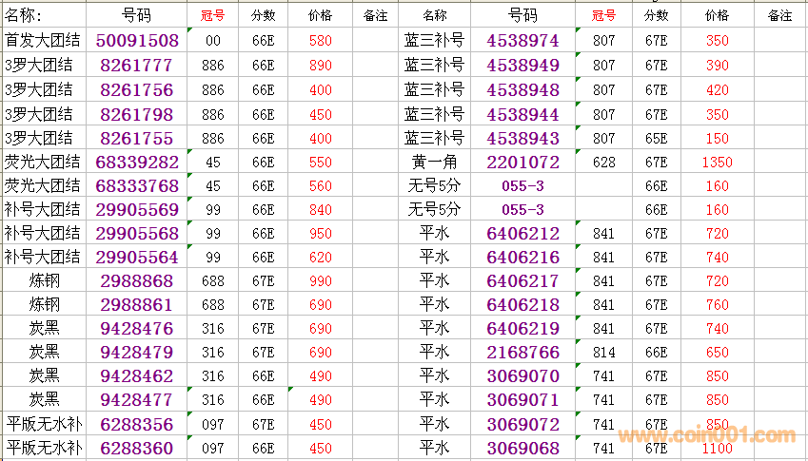This screenshot has height=461, width=808.
Task: Click the www.coin001.com watermark link
Action: 706,436
